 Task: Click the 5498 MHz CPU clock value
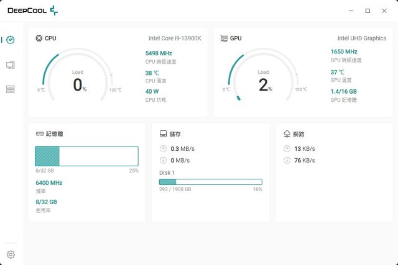pos(160,53)
